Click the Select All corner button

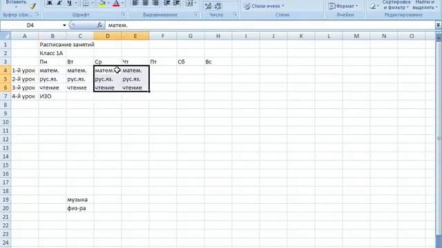click(x=6, y=36)
